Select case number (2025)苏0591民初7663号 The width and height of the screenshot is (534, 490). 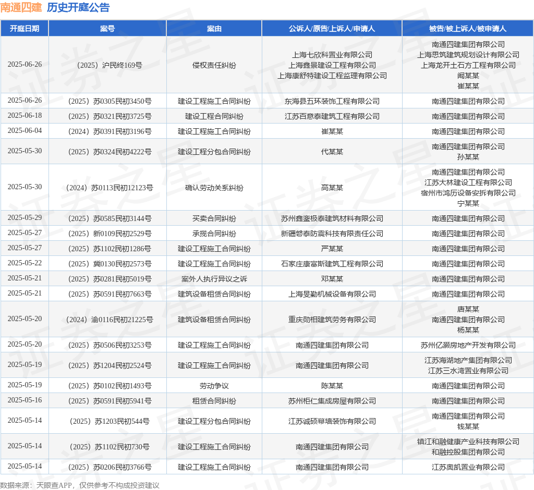110,294
